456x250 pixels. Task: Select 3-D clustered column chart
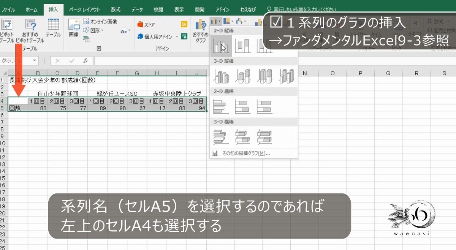[220, 76]
